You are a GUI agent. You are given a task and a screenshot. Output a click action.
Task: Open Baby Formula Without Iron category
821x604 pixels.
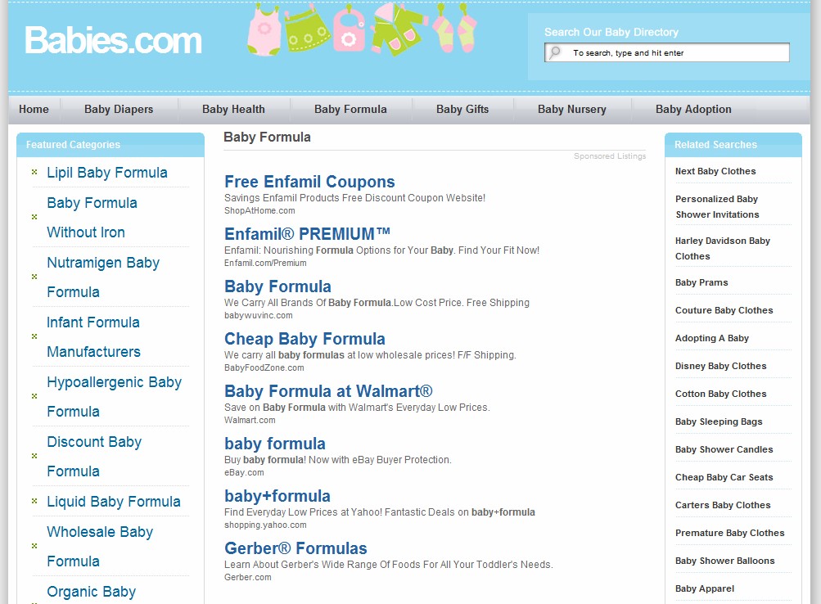coord(92,217)
